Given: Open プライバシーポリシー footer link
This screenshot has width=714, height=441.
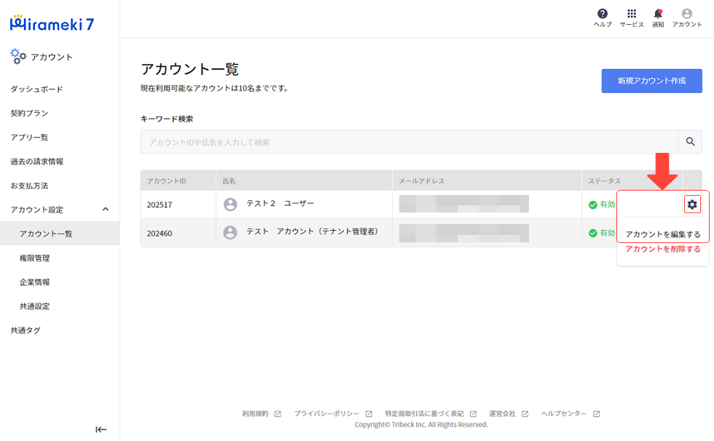Looking at the screenshot, I should click(326, 414).
